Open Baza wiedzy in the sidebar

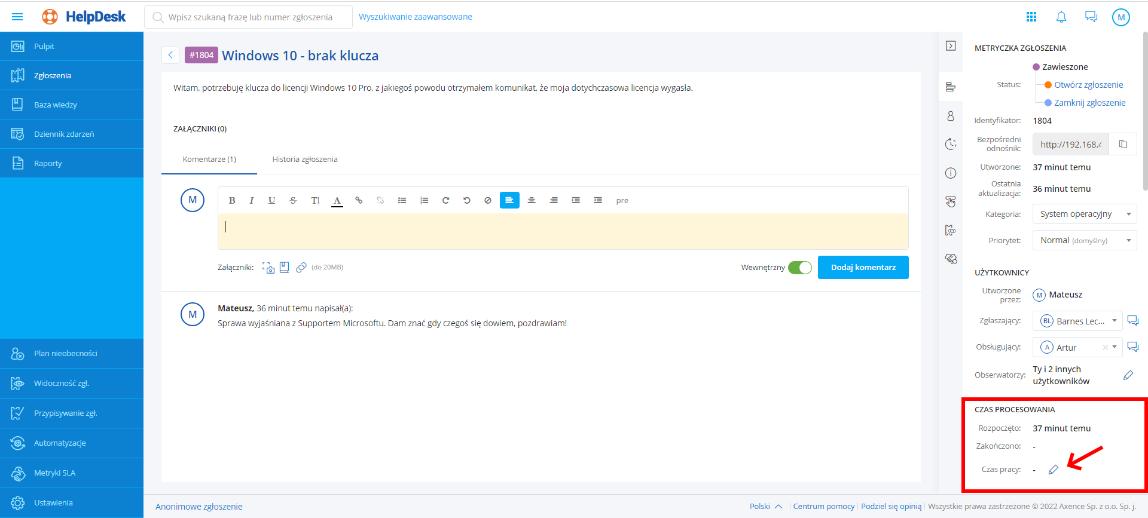point(56,105)
